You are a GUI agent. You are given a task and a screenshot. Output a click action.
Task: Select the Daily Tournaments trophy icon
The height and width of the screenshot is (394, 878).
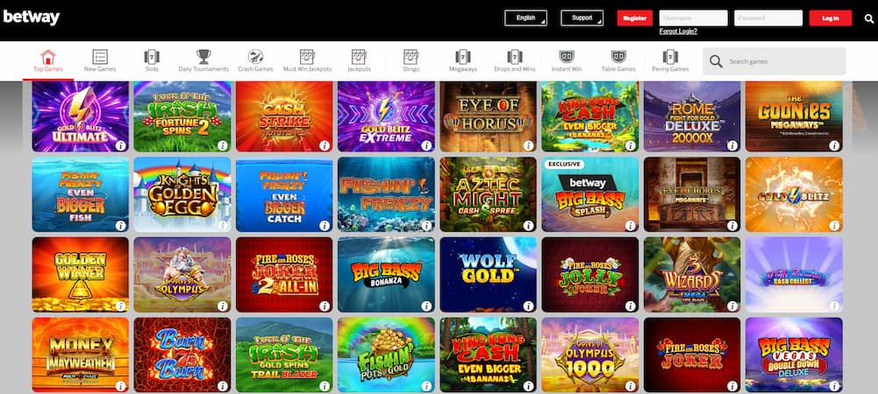coord(203,56)
